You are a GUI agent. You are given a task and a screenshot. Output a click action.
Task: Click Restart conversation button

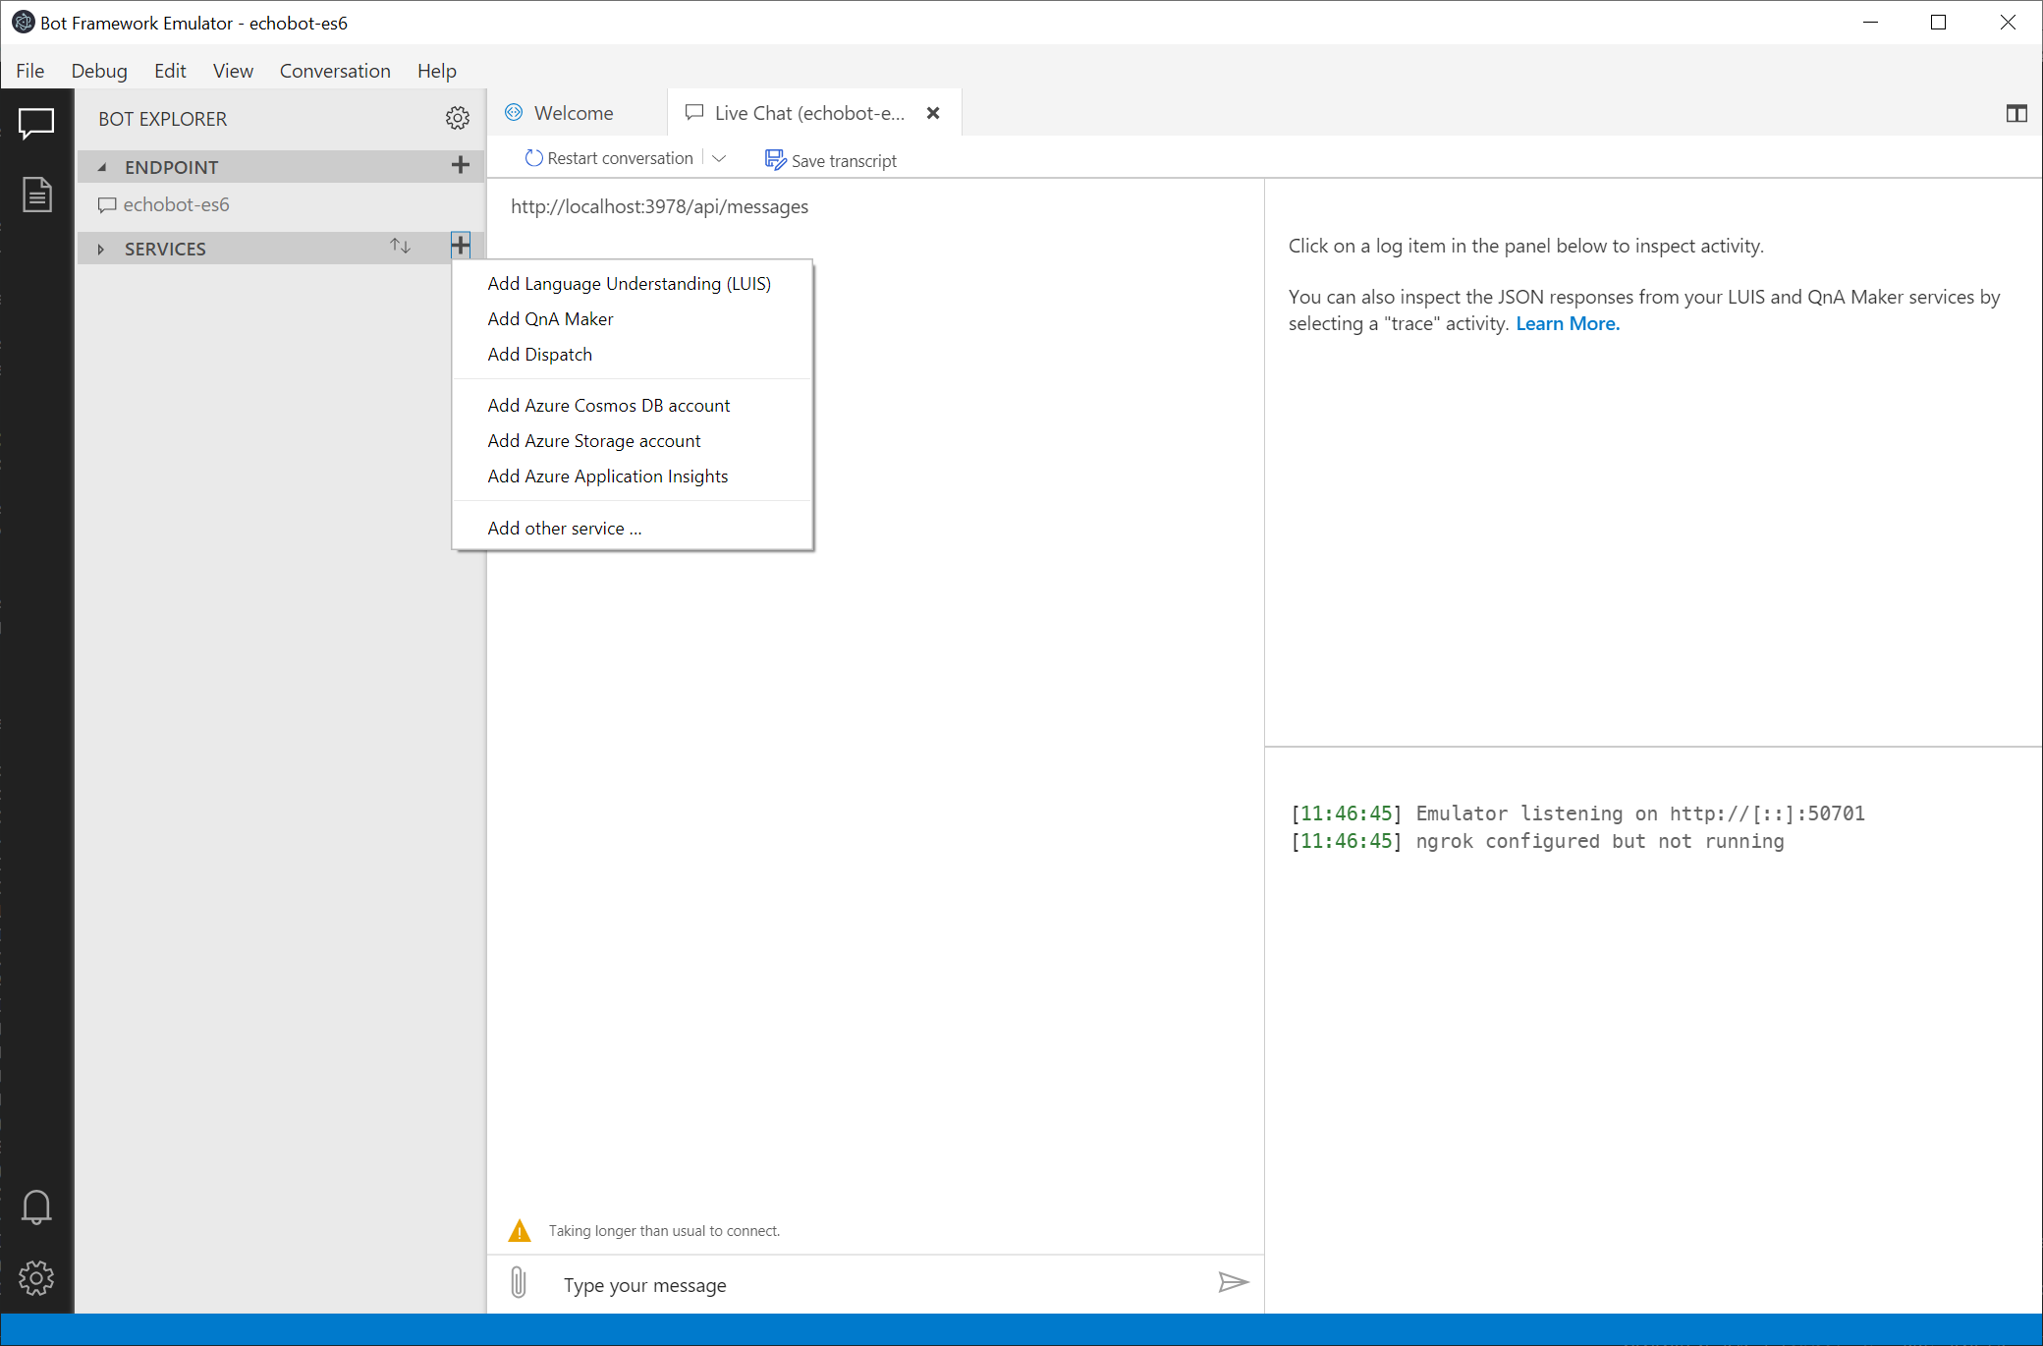(609, 158)
